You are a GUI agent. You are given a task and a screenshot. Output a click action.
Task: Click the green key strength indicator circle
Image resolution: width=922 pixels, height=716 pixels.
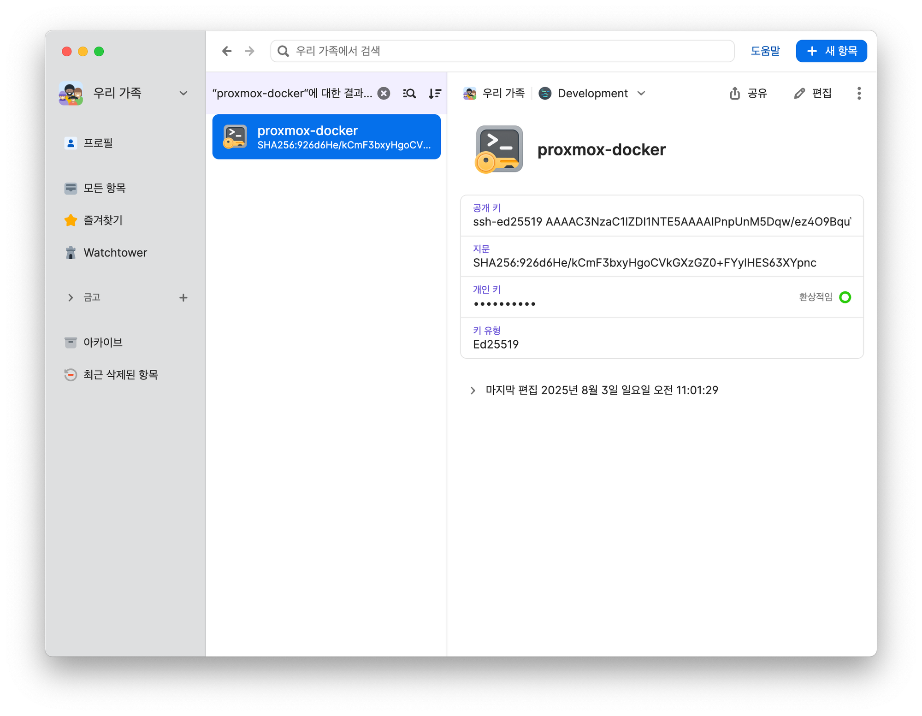click(845, 297)
